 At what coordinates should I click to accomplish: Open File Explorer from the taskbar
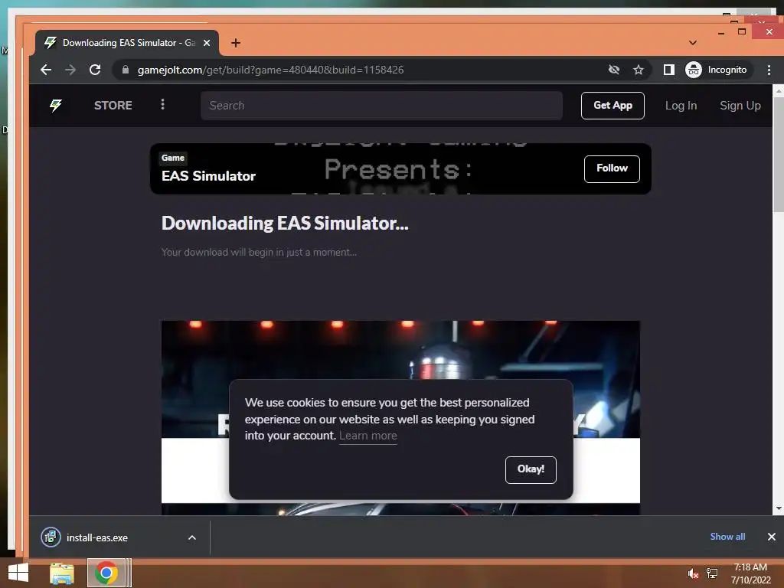tap(62, 573)
